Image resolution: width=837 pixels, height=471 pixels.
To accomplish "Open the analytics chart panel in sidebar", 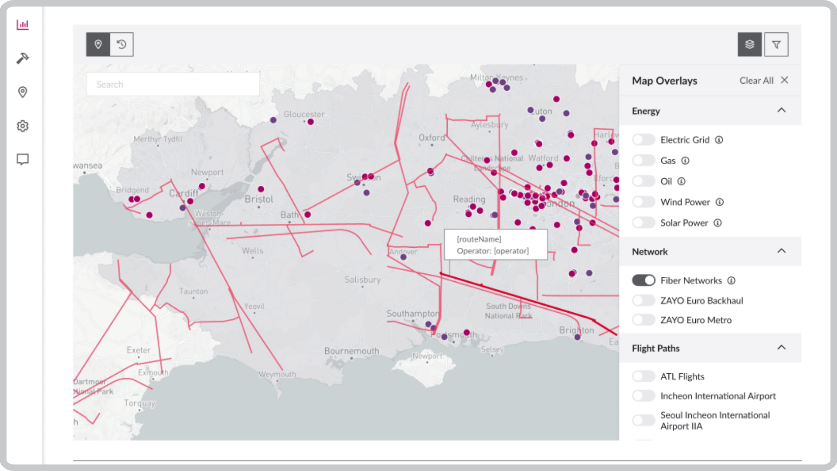I will 23,25.
